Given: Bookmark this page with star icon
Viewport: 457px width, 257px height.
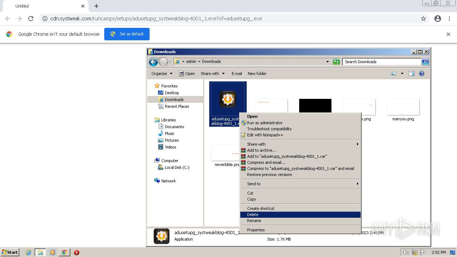Looking at the screenshot, I should [x=423, y=19].
